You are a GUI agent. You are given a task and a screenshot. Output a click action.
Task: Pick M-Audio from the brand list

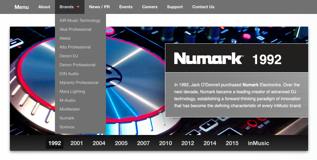tap(67, 100)
